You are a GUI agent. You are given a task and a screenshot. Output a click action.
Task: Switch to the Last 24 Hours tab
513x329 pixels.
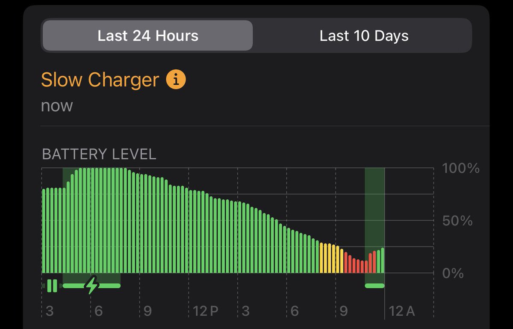[147, 36]
